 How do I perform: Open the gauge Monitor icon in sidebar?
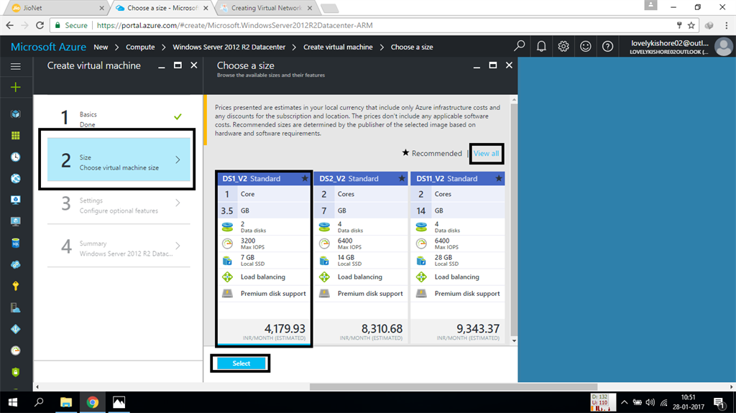(16, 351)
